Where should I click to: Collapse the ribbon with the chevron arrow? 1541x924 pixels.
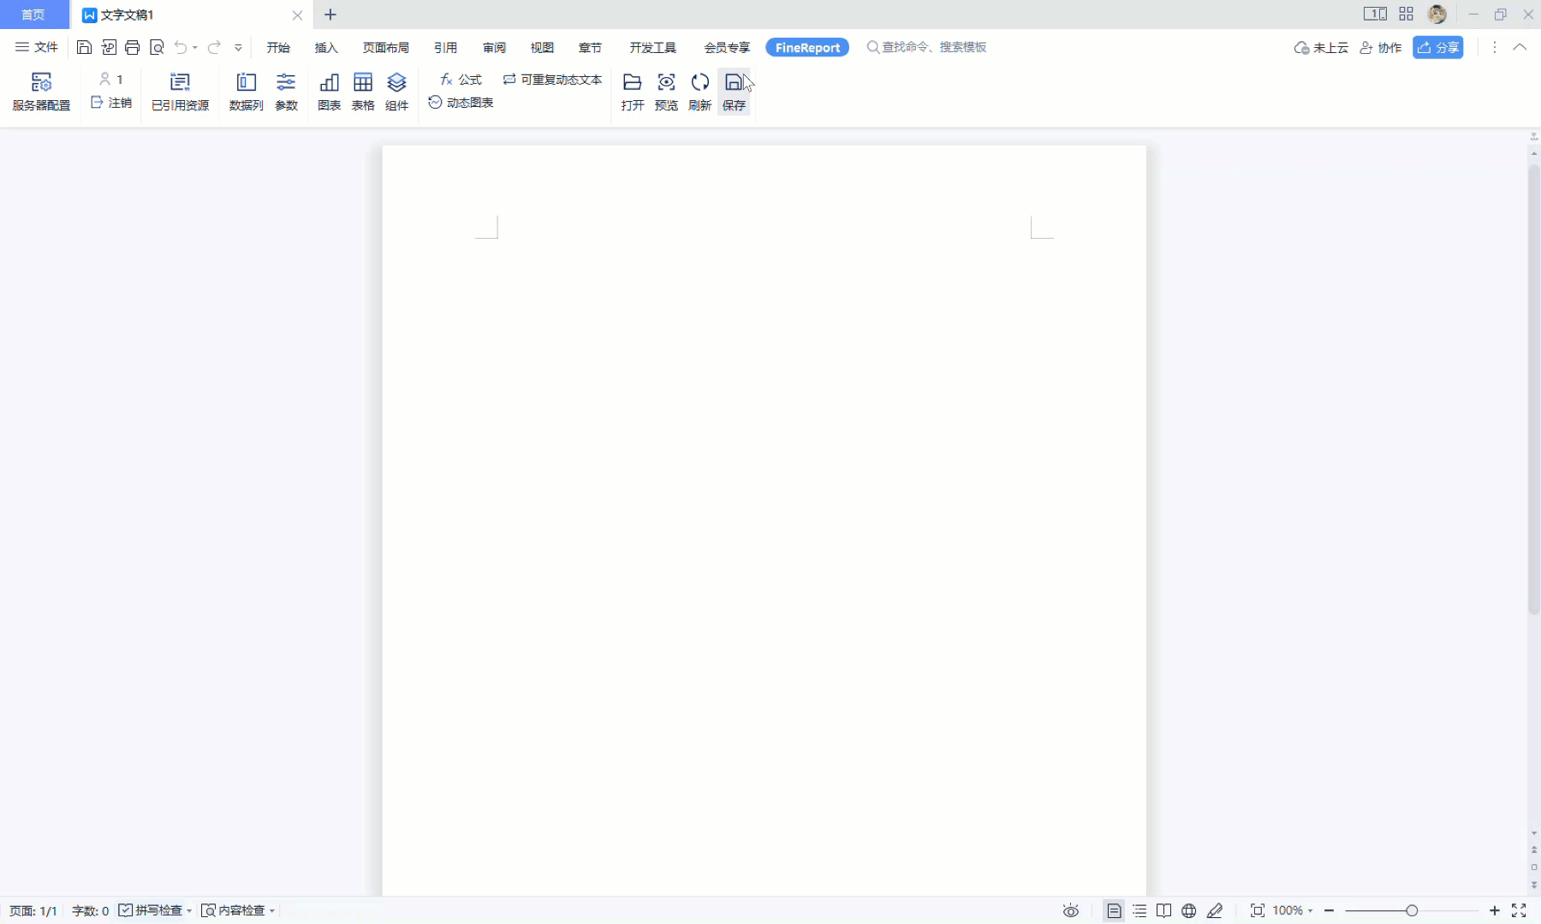(1521, 47)
